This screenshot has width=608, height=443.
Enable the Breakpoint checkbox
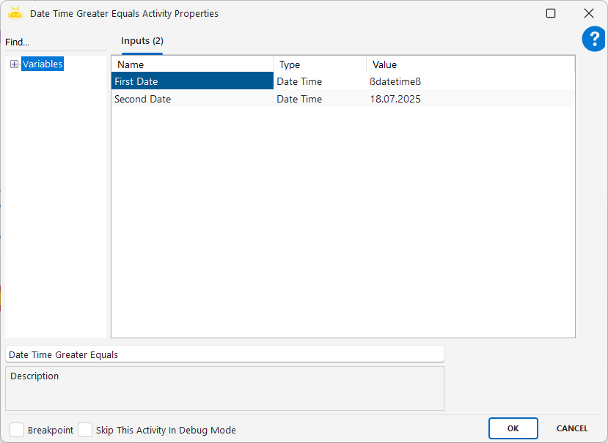[17, 430]
